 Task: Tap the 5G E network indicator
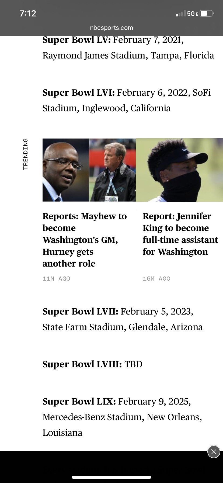click(x=192, y=14)
